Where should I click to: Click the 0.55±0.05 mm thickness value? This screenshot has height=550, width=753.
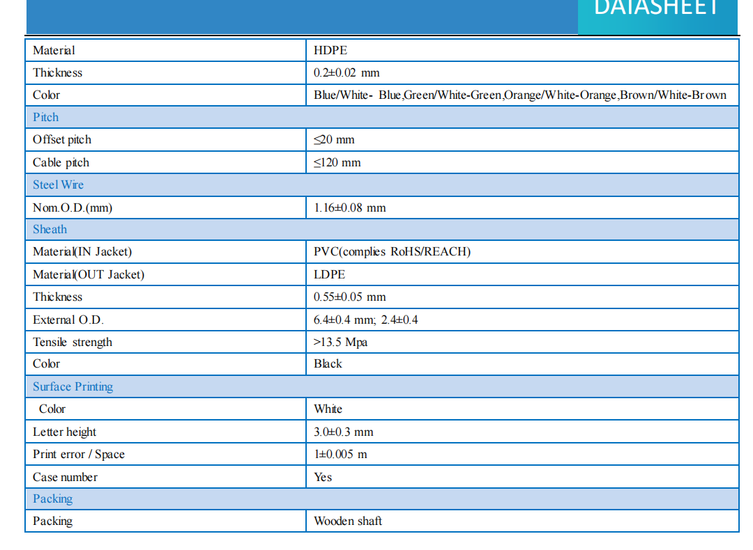click(349, 297)
